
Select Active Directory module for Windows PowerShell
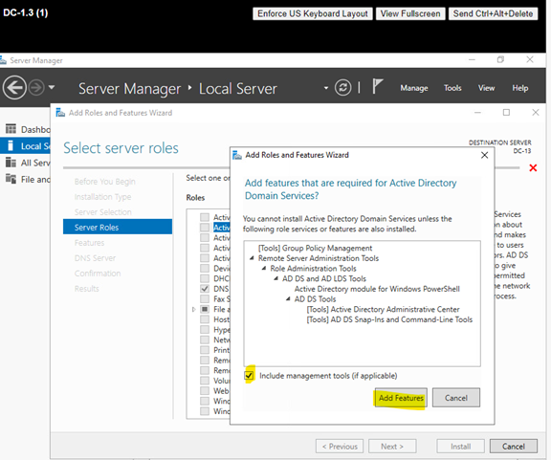click(377, 289)
